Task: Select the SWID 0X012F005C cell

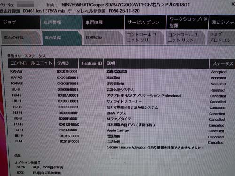Action: pyautogui.click(x=69, y=124)
